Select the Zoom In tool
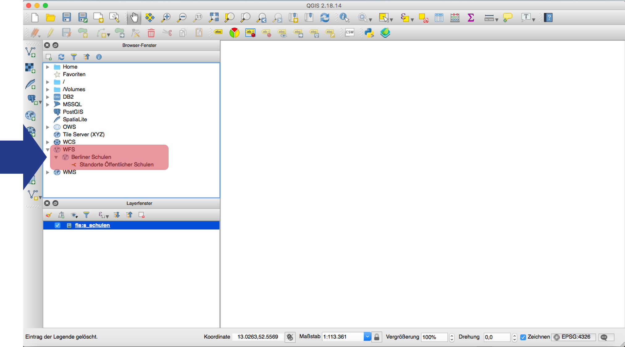Viewport: 625px width, 347px height. (x=166, y=18)
